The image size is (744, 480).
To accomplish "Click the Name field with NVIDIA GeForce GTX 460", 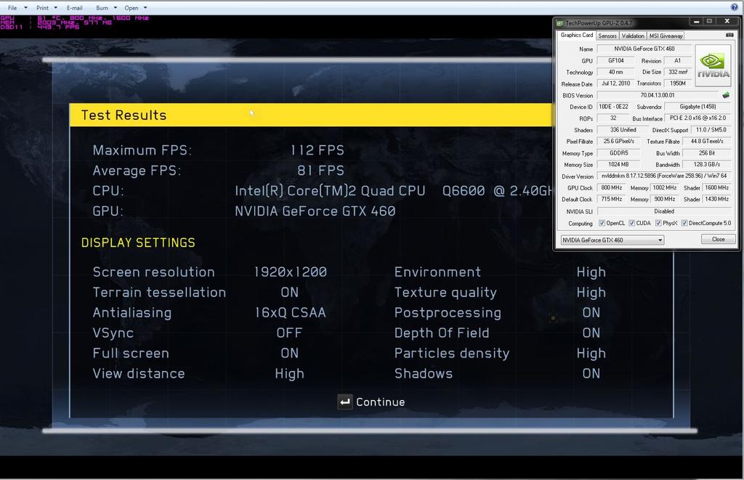I will [x=644, y=49].
